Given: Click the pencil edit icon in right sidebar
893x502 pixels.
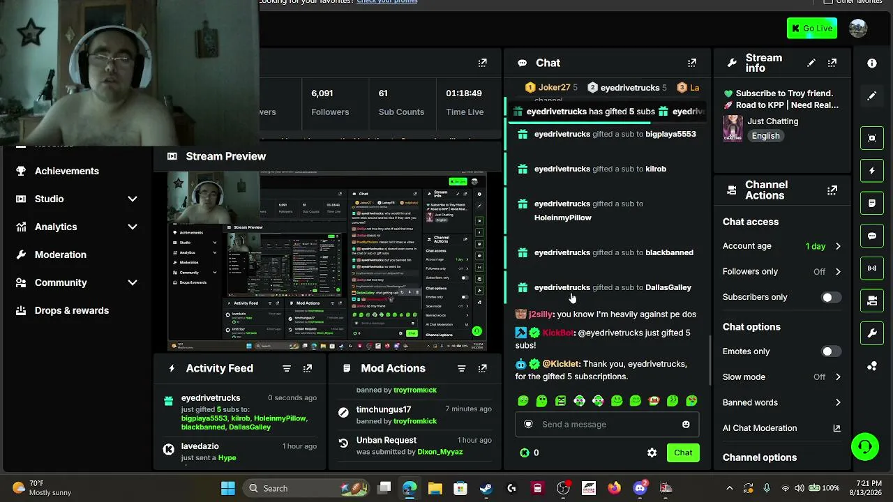Looking at the screenshot, I should click(x=872, y=96).
